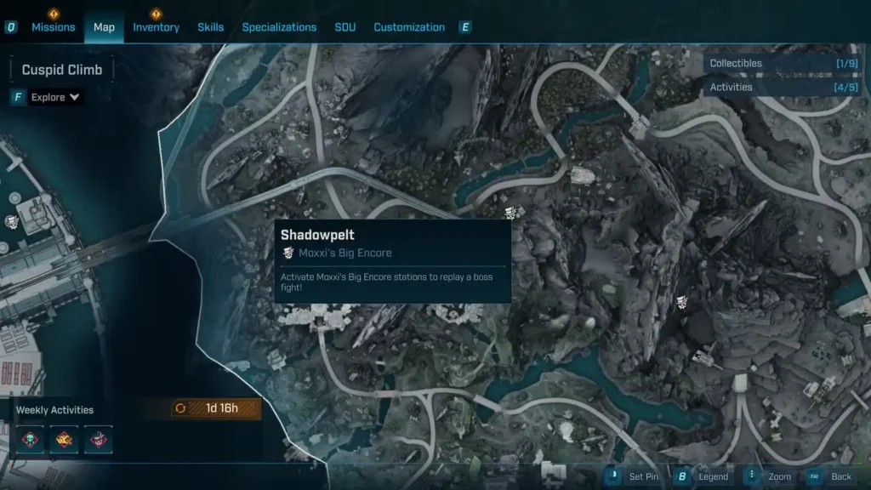Viewport: 871px width, 490px height.
Task: Select the Map tab
Action: click(x=104, y=27)
